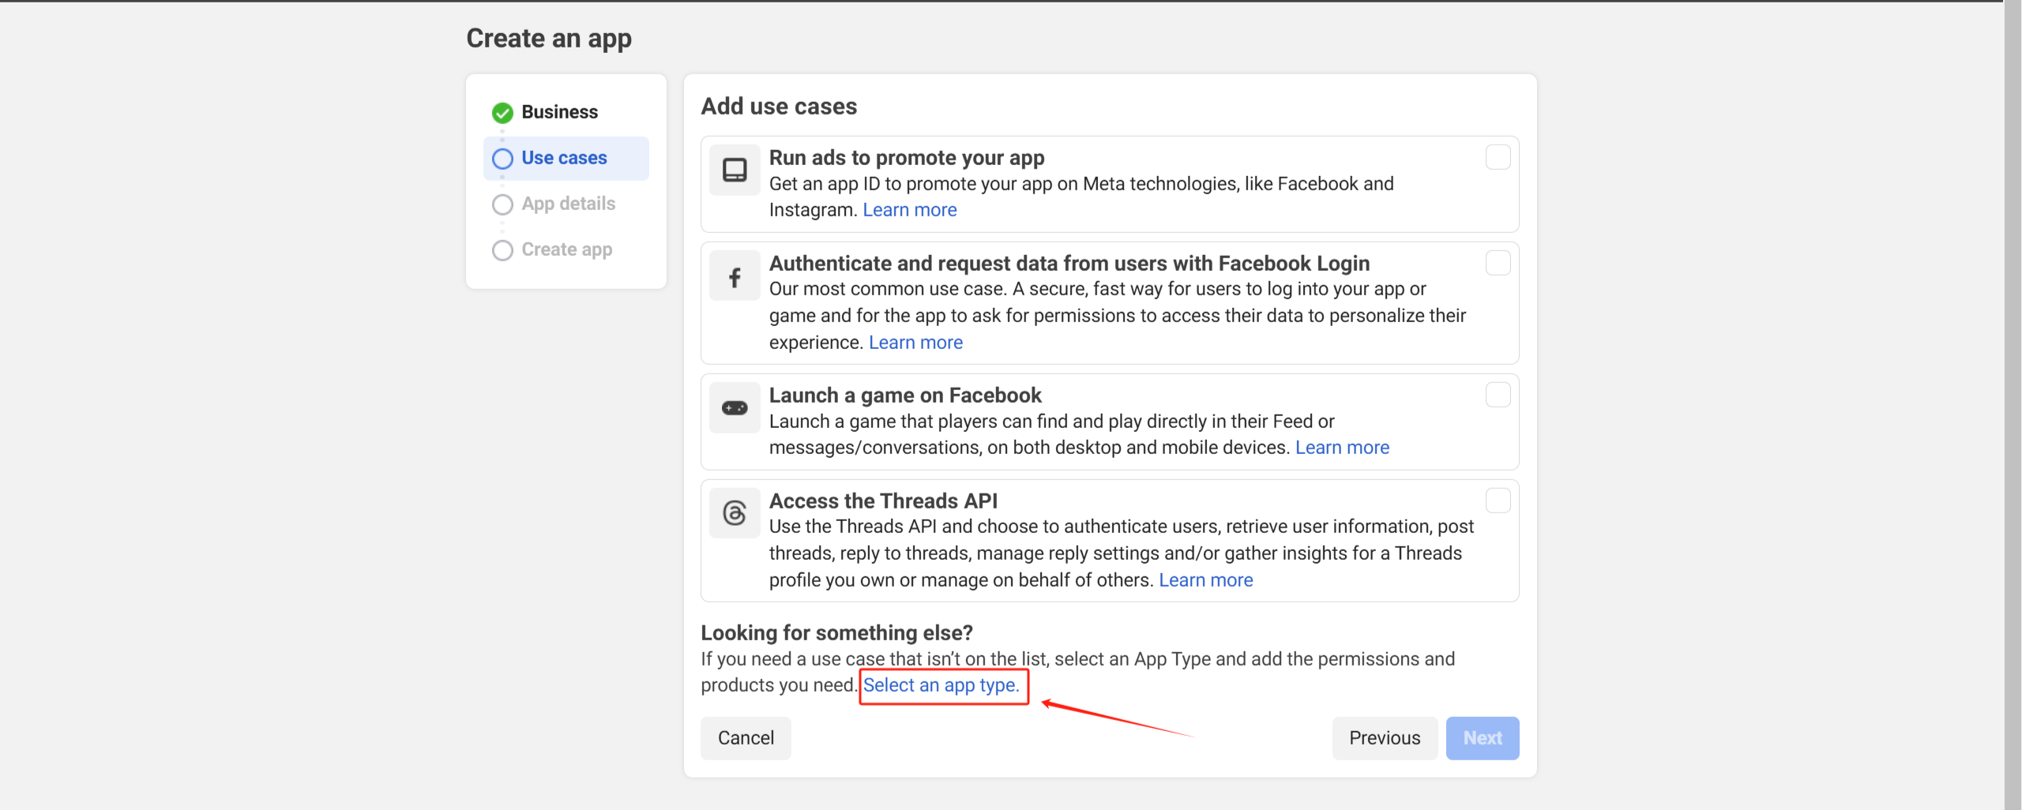
Task: Open Learn more for Run ads
Action: pyautogui.click(x=909, y=210)
